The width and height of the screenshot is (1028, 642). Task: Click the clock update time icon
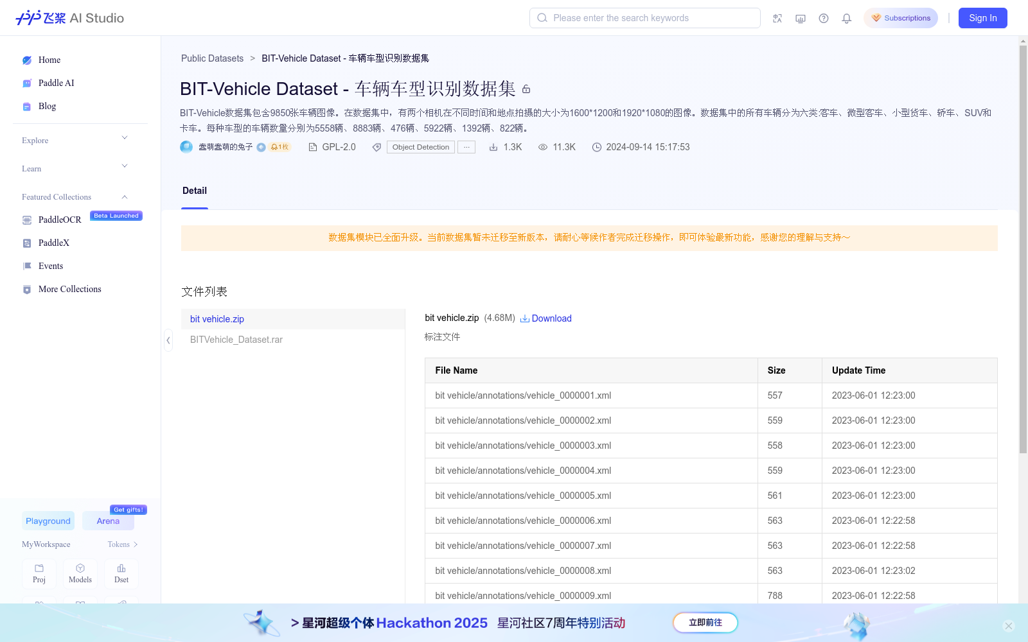[x=597, y=147]
